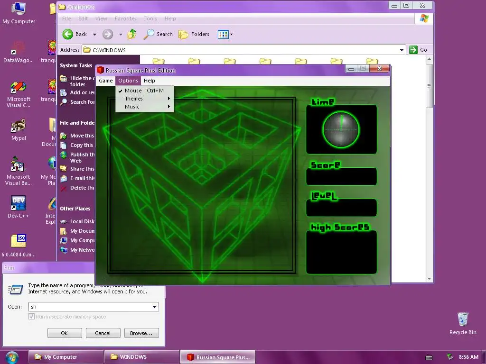
Task: Click the green Go arrow button
Action: (413, 50)
